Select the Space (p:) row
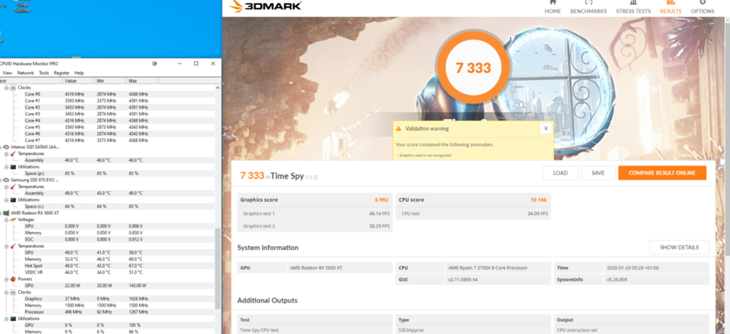The image size is (730, 334). coord(107,173)
